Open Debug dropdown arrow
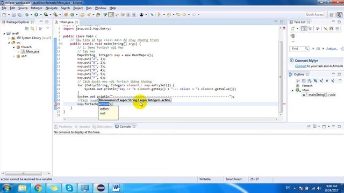Image resolution: width=344 pixels, height=193 pixels. [31, 14]
